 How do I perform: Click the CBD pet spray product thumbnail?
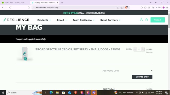(x=25, y=54)
